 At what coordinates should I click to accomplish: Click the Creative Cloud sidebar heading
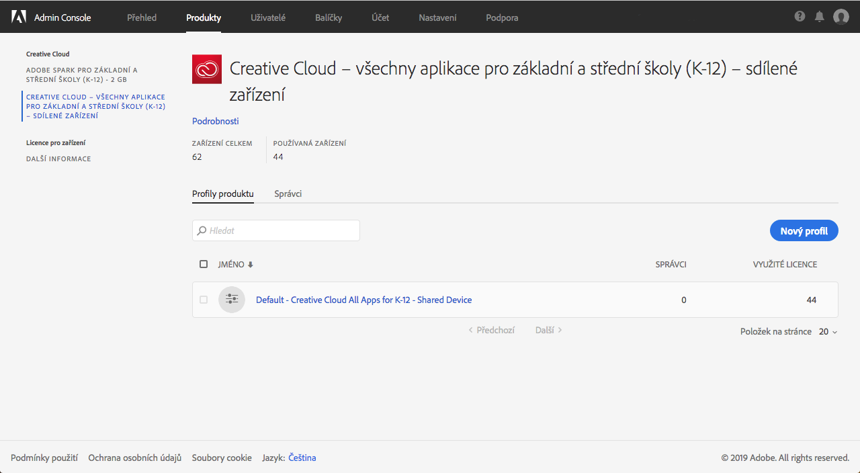click(48, 54)
